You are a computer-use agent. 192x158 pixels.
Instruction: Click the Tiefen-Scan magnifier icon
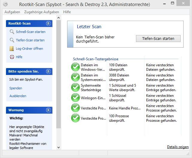pyautogui.click(x=12, y=40)
